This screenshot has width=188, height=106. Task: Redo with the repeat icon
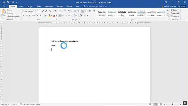click(13, 2)
